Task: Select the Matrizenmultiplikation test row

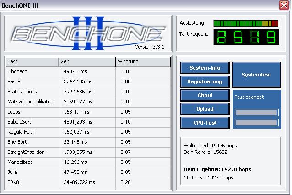Action: tap(88, 102)
